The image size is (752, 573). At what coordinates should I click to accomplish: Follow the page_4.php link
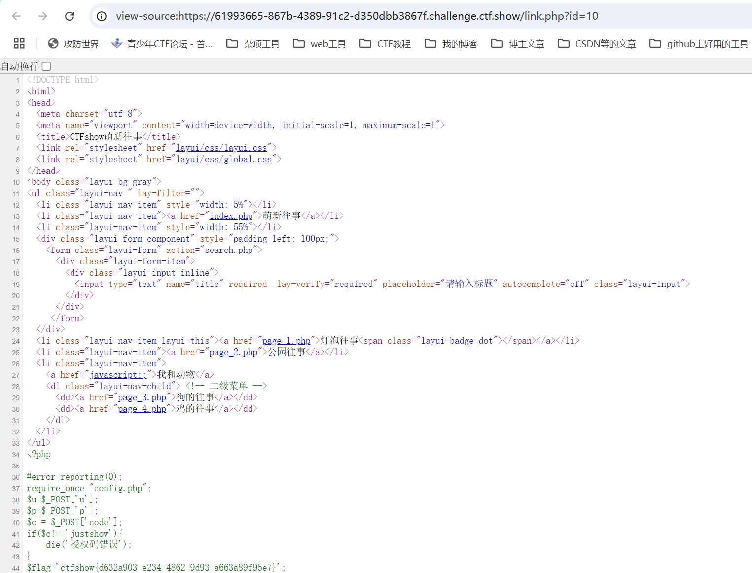tap(142, 409)
